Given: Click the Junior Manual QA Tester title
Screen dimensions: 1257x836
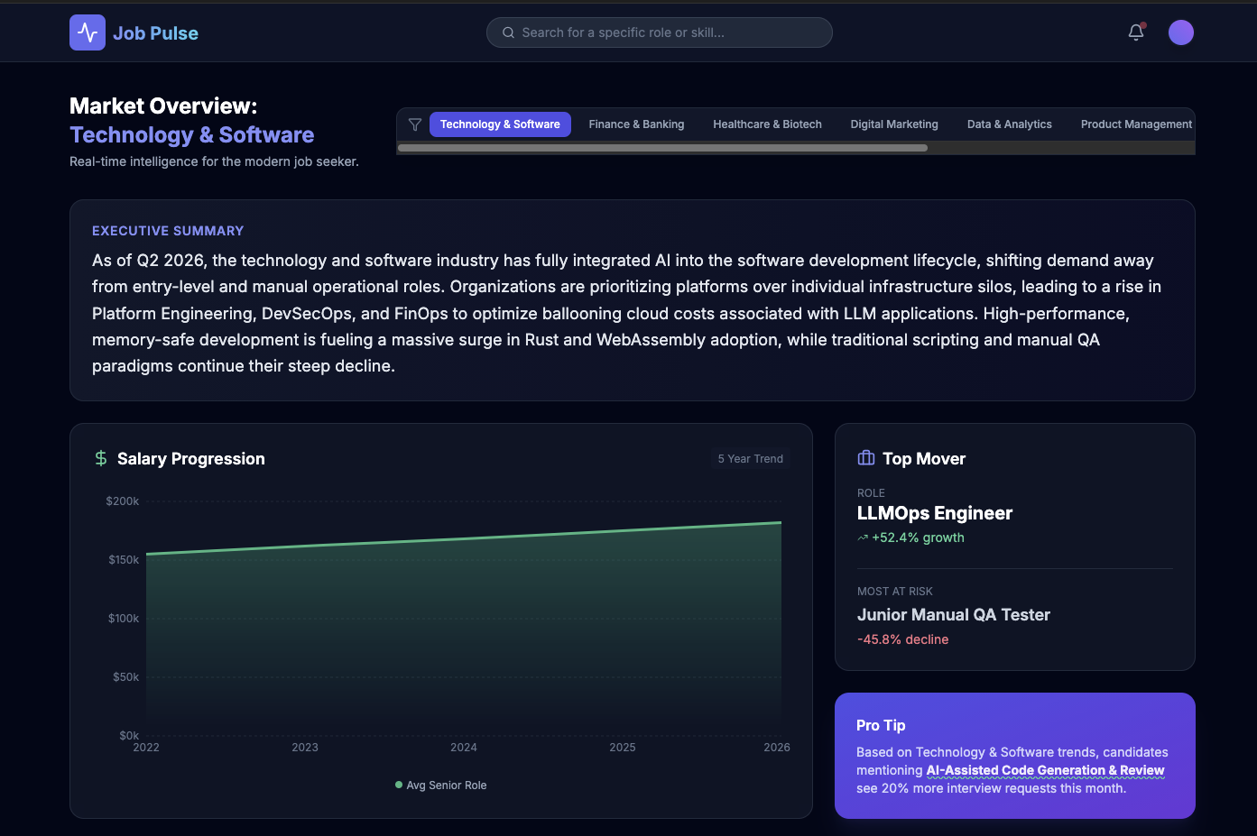Looking at the screenshot, I should 954,615.
